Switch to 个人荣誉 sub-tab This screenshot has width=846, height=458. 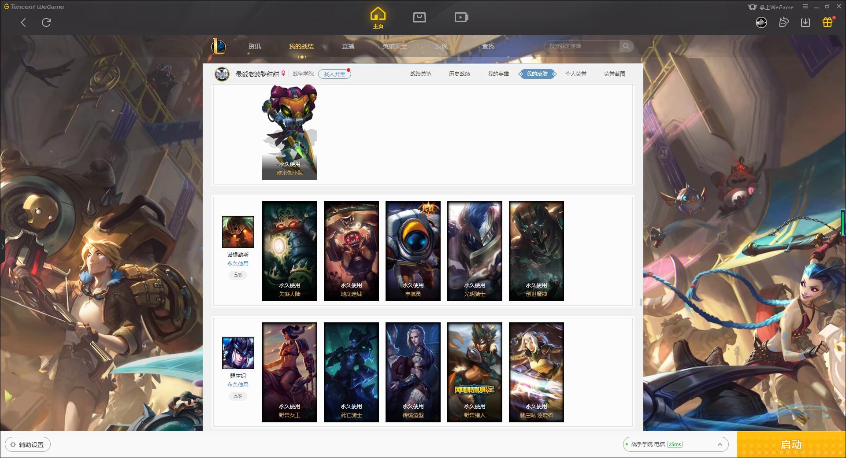coord(576,74)
